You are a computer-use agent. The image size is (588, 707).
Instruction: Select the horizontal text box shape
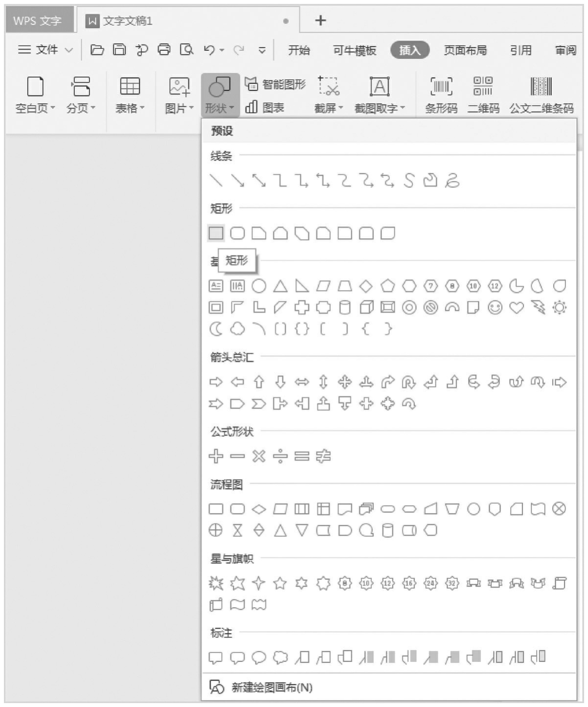click(x=216, y=286)
